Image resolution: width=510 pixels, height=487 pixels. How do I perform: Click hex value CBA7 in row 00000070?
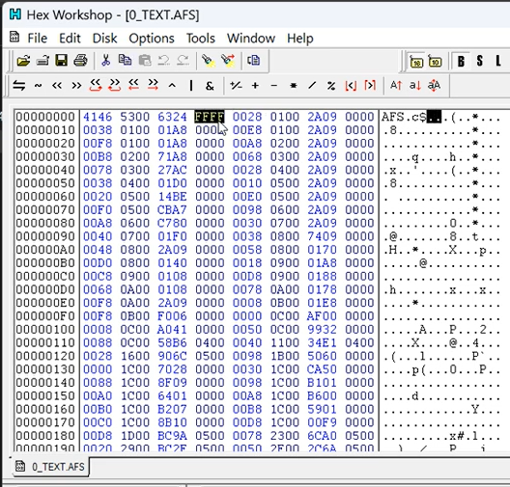172,209
